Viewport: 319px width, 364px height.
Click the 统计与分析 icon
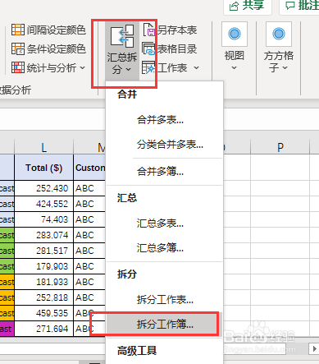coord(18,67)
